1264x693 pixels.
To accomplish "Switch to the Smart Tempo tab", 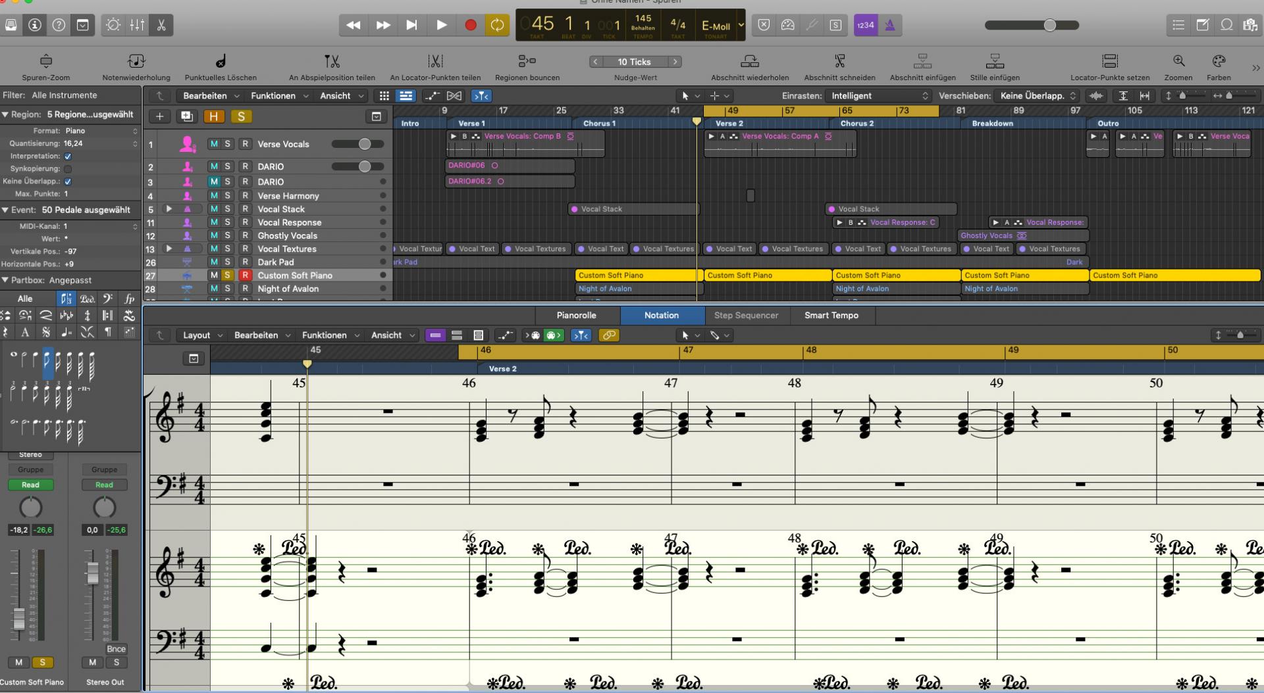I will [x=831, y=316].
